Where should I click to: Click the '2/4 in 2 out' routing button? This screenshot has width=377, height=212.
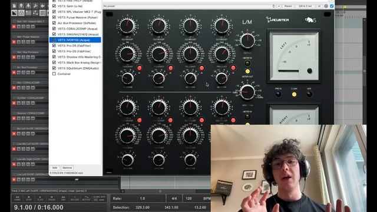(305, 6)
